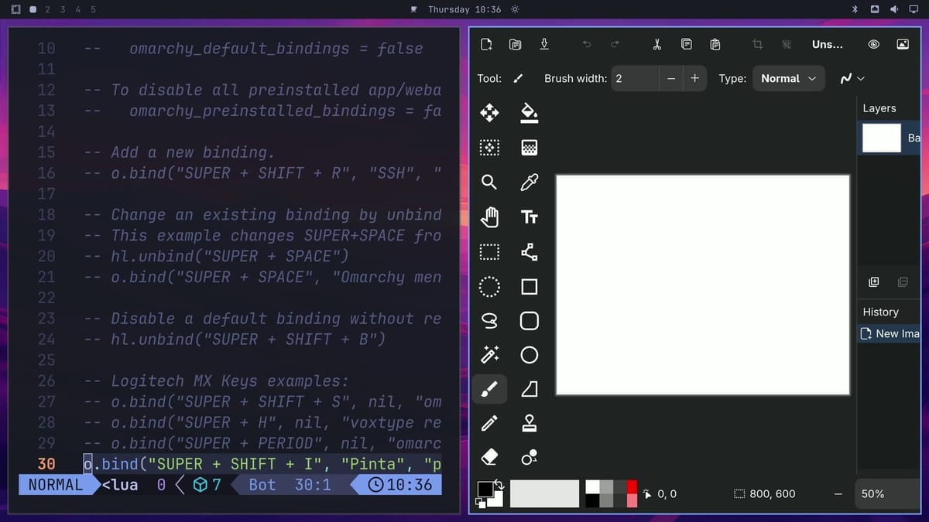Click the Undo arrow in Pinta toolbar
This screenshot has height=522, width=929.
click(x=586, y=44)
